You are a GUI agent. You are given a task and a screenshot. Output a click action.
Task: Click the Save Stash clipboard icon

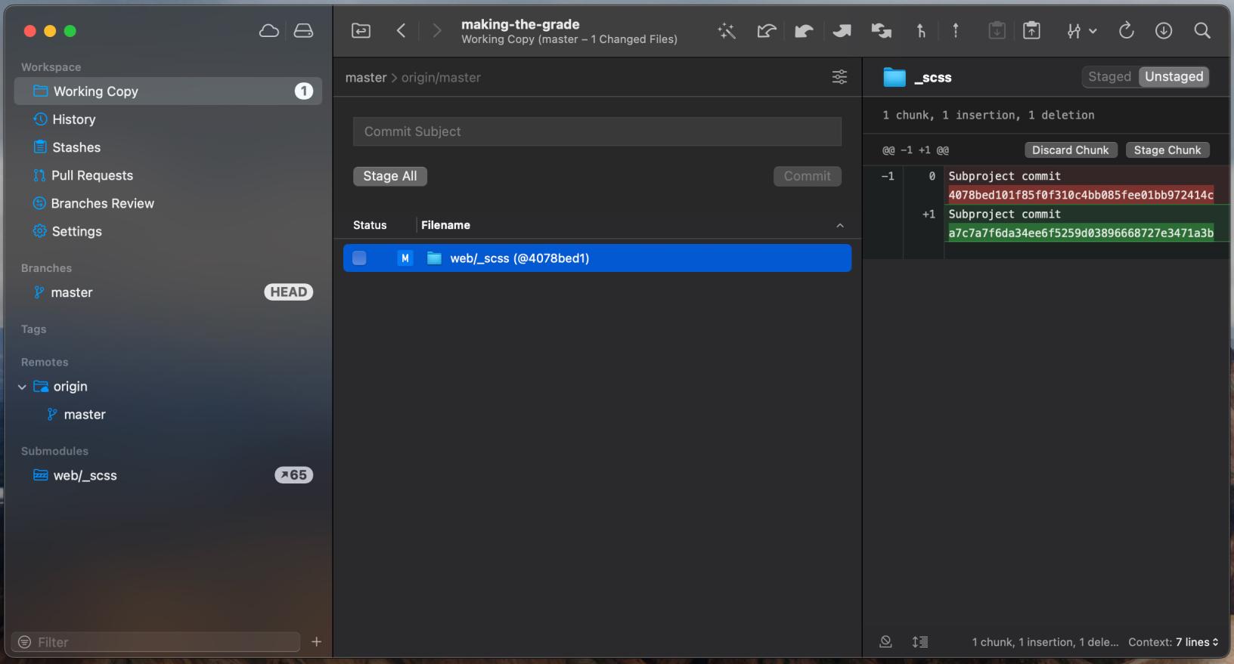(x=997, y=31)
